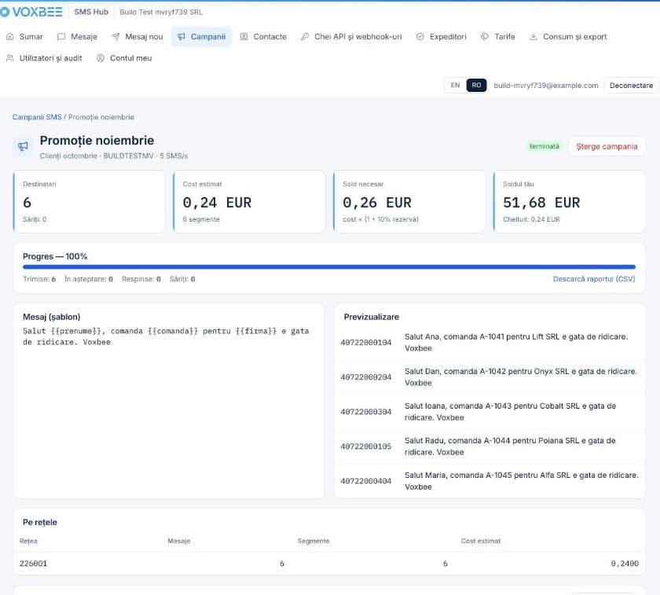This screenshot has height=595, width=660.
Task: Click the 0,2400 cost cell
Action: click(x=625, y=564)
